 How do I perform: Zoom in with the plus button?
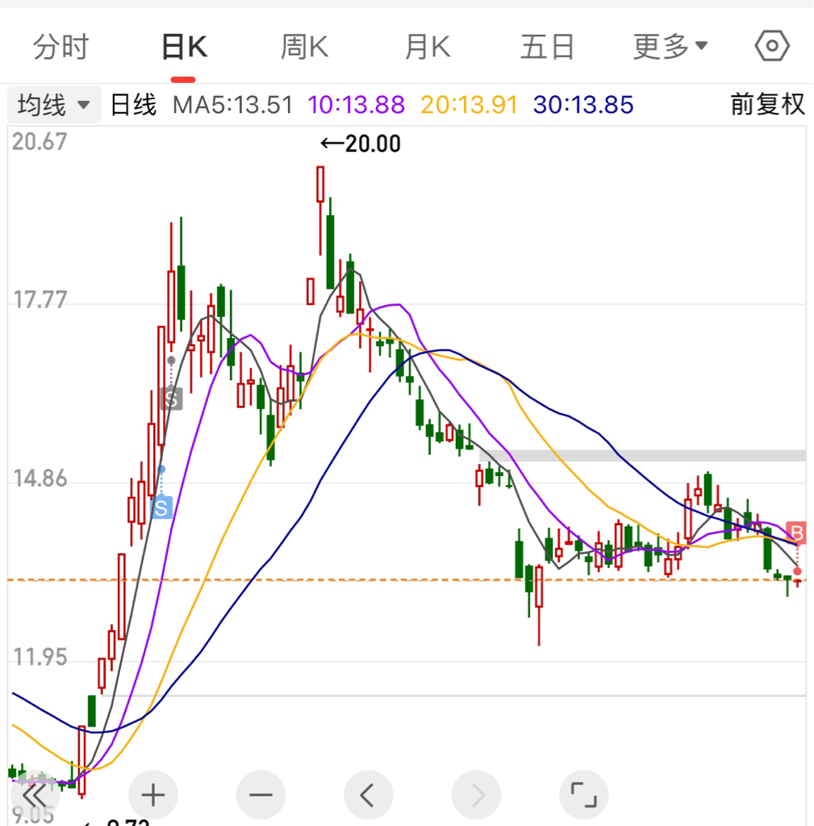152,795
